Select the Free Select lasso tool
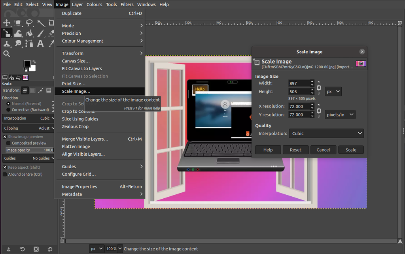Screen dimensions: 405x254 [29, 23]
